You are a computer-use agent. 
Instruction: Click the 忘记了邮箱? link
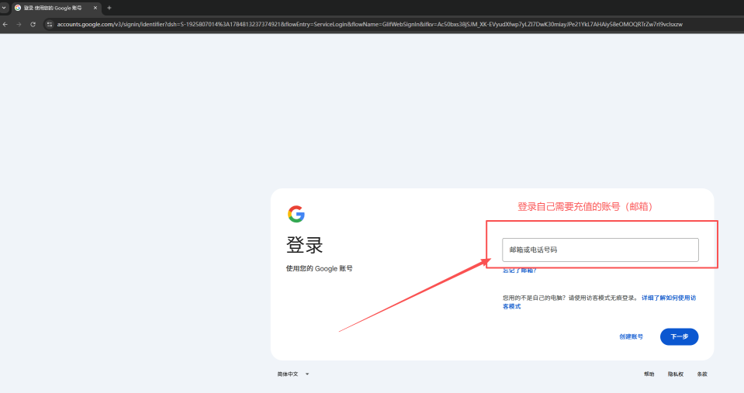pyautogui.click(x=520, y=271)
